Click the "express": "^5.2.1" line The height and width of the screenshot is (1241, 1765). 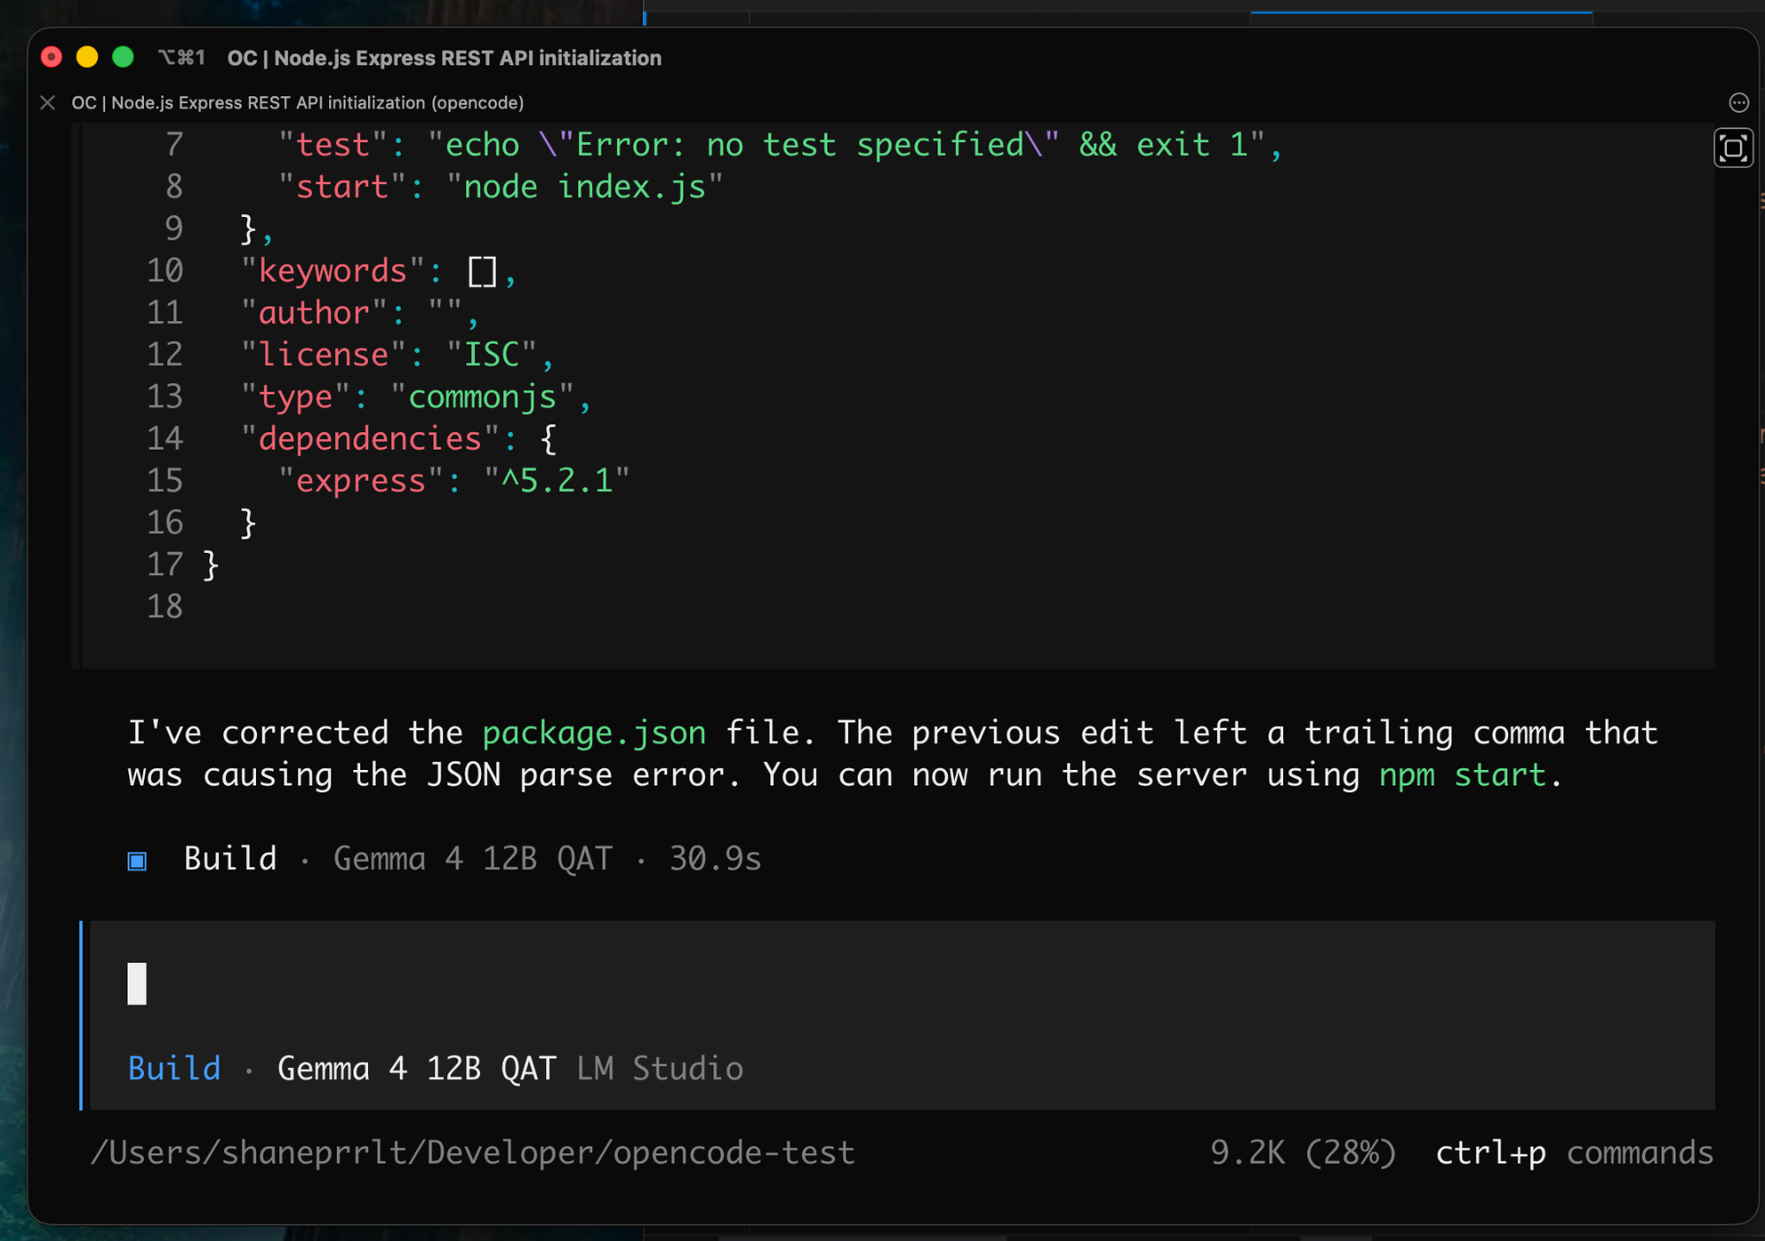pyautogui.click(x=454, y=481)
